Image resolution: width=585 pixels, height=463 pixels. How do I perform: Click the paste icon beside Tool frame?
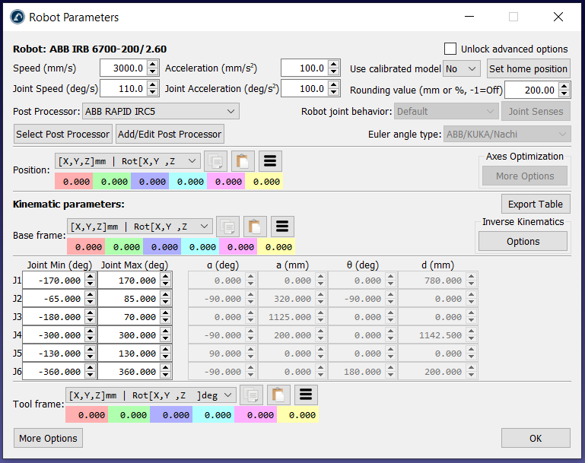coord(278,395)
